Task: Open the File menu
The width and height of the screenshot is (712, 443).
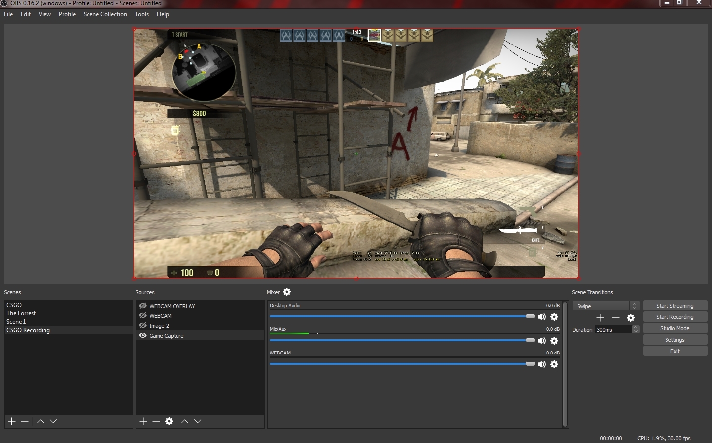Action: point(8,14)
